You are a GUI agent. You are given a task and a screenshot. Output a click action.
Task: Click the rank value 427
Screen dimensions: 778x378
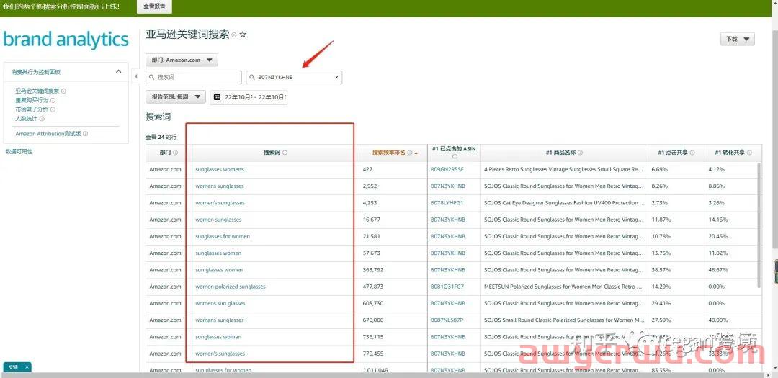coord(367,170)
